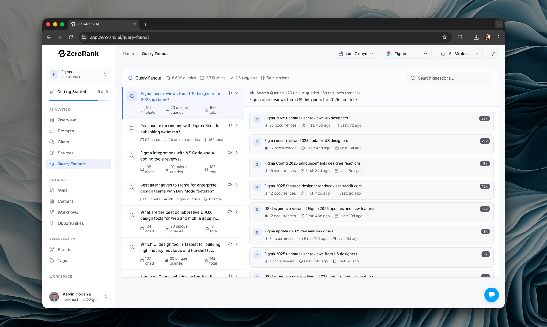Open the Gaps action in the sidebar

(x=62, y=190)
